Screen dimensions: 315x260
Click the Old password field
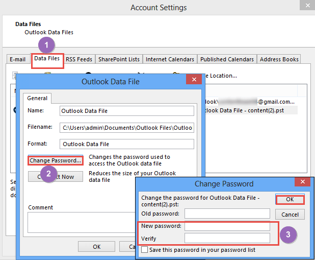tap(227, 213)
